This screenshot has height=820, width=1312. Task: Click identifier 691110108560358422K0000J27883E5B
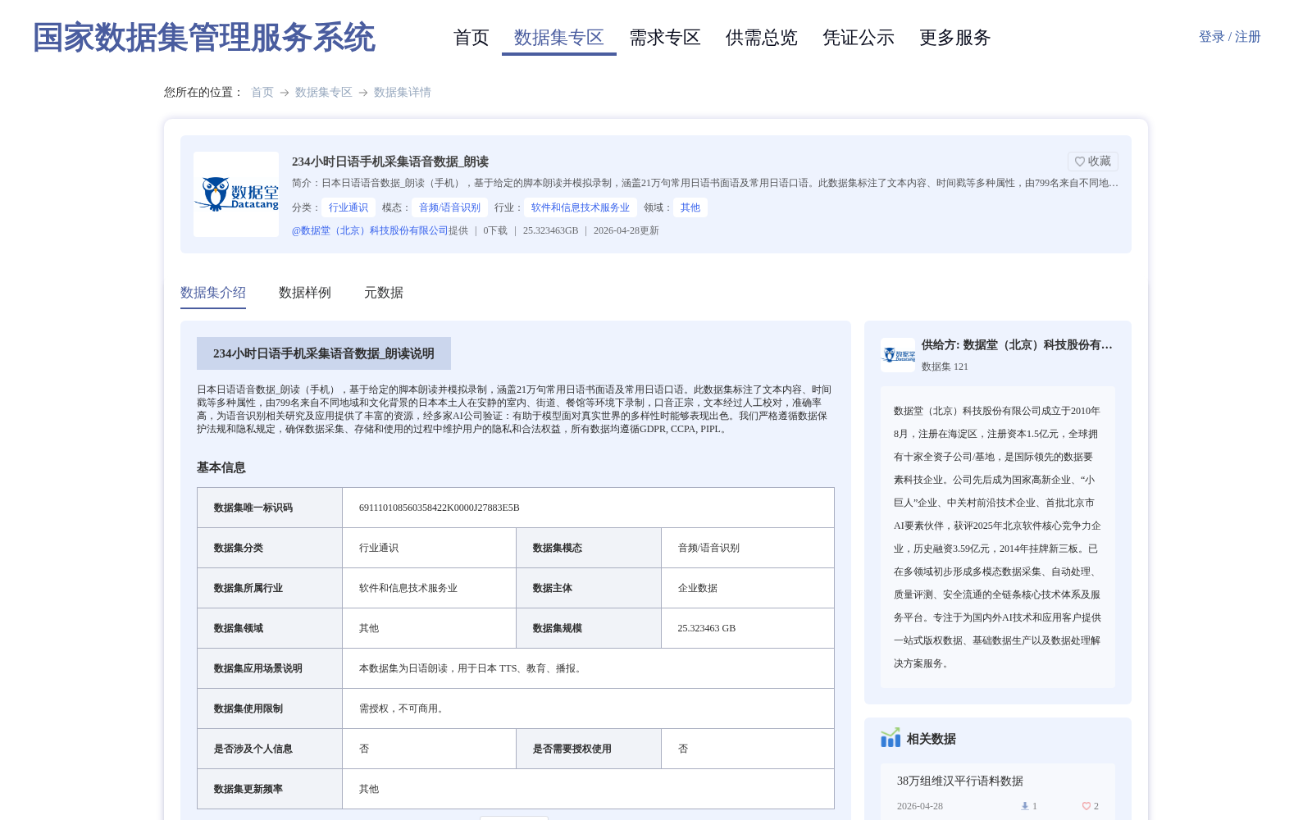[x=440, y=508]
